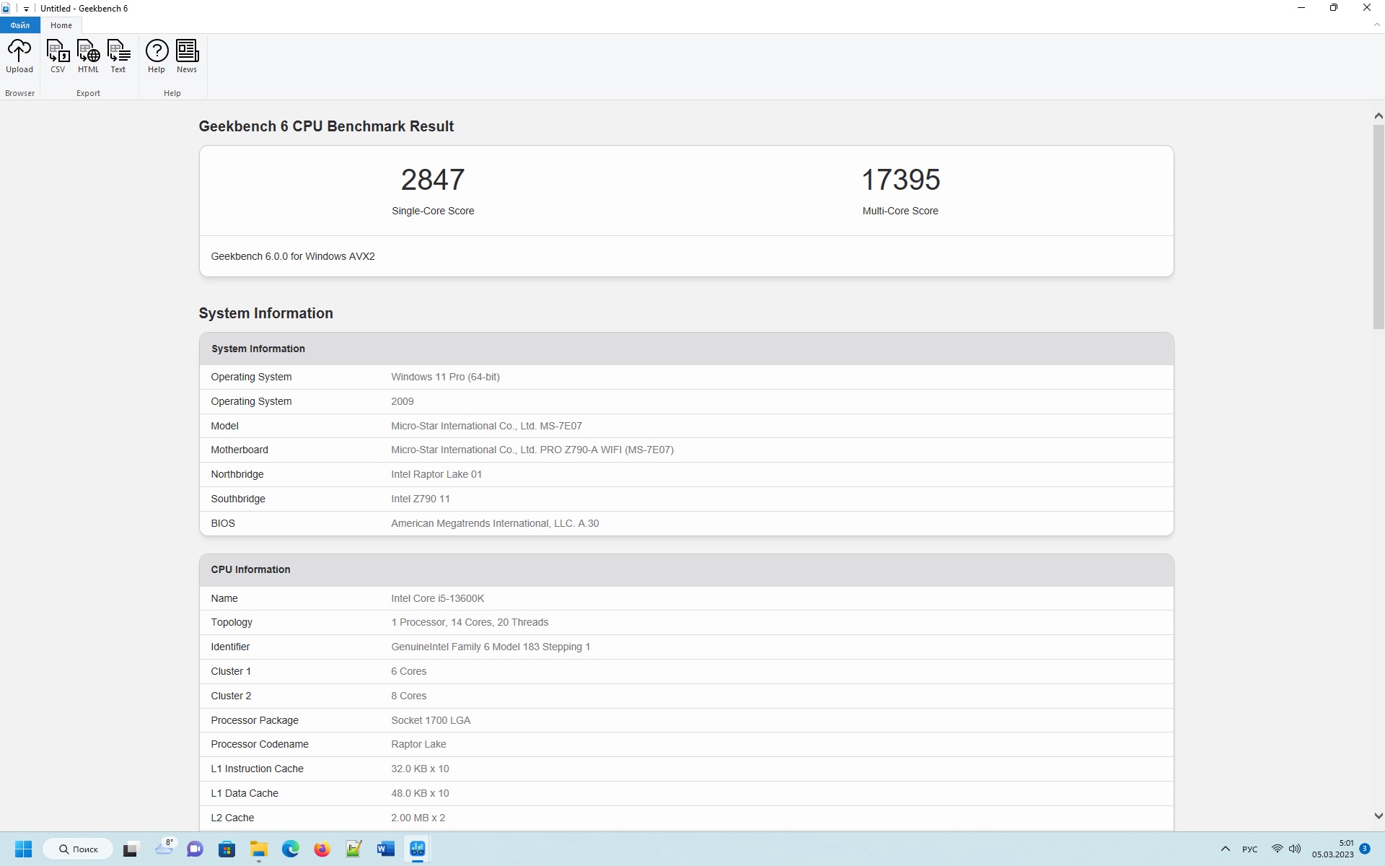Switch to the Home ribbon tab

point(61,25)
